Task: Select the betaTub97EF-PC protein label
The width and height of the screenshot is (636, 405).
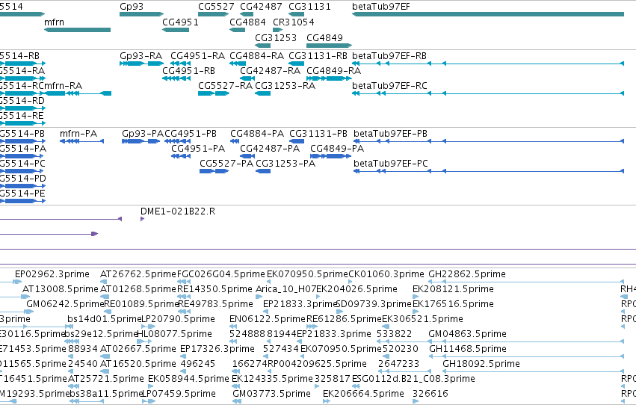Action: click(391, 164)
